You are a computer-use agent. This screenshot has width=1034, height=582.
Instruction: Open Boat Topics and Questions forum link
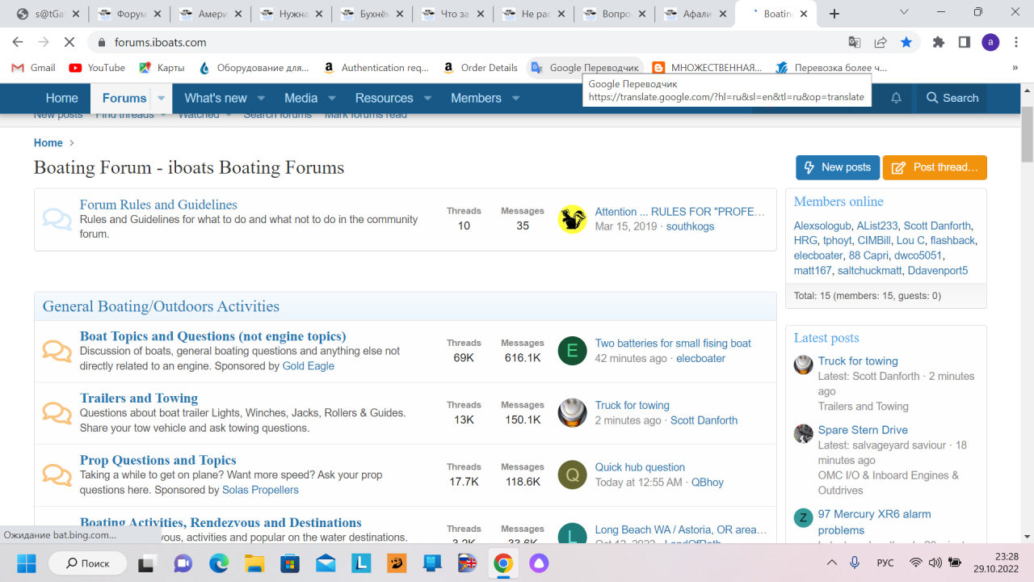click(212, 336)
